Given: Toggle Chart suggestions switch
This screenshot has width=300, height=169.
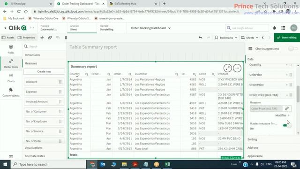Looking at the screenshot, I should (292, 49).
